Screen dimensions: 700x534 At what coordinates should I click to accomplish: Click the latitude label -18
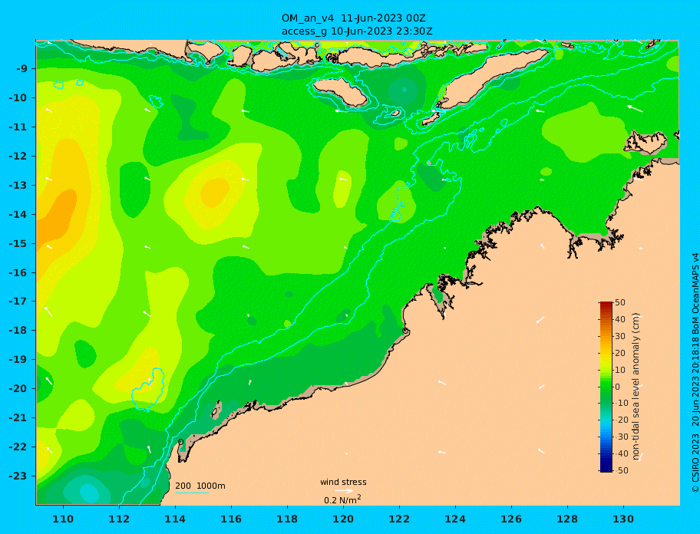18,331
